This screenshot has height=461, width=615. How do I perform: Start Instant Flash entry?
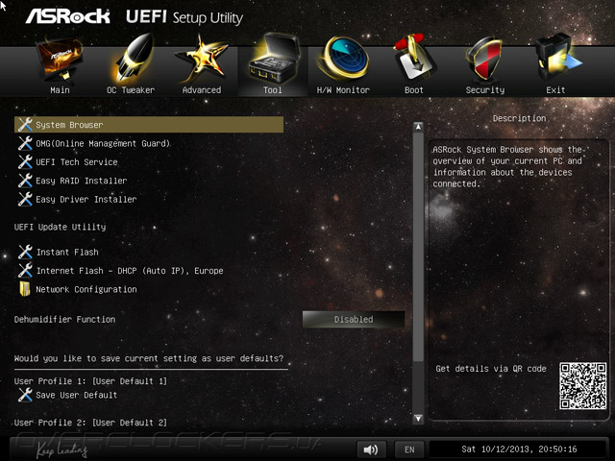pos(67,252)
